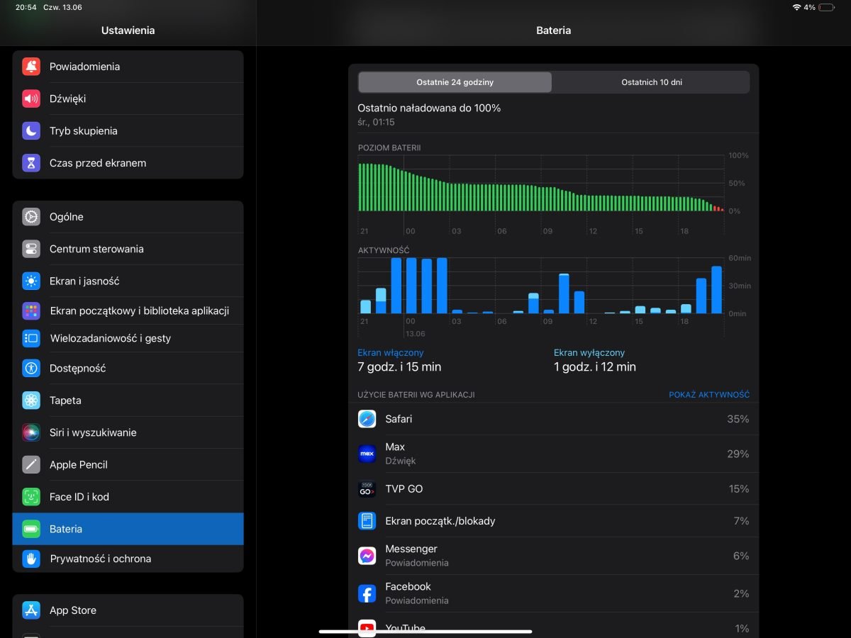Select the Max 29% usage percentage

point(738,454)
